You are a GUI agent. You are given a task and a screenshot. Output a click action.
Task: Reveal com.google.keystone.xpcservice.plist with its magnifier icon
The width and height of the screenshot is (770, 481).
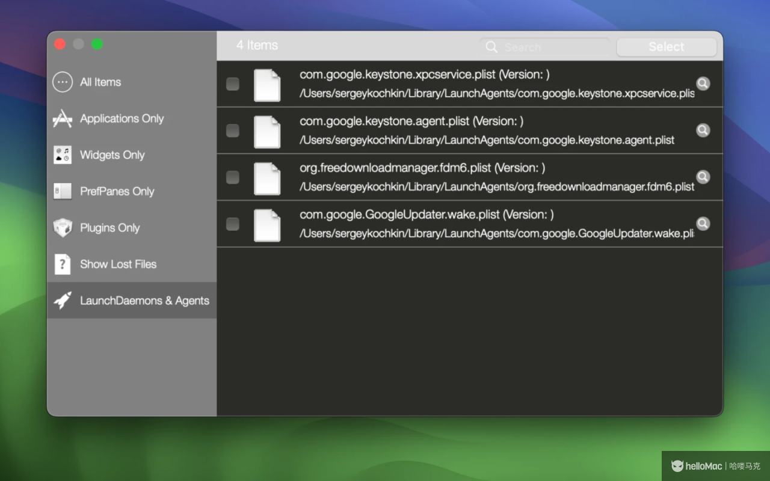pyautogui.click(x=703, y=84)
